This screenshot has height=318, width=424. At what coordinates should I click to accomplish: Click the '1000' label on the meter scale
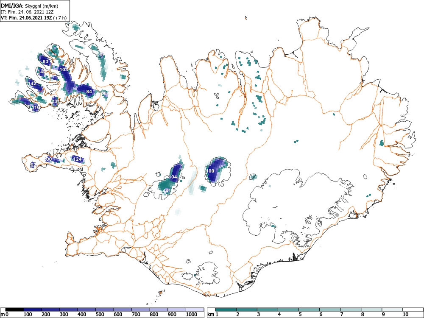(192, 315)
